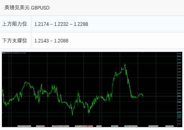Select the 上方阻力位 label cell
Image resolution: width=184 pixels, height=130 pixels.
click(15, 24)
